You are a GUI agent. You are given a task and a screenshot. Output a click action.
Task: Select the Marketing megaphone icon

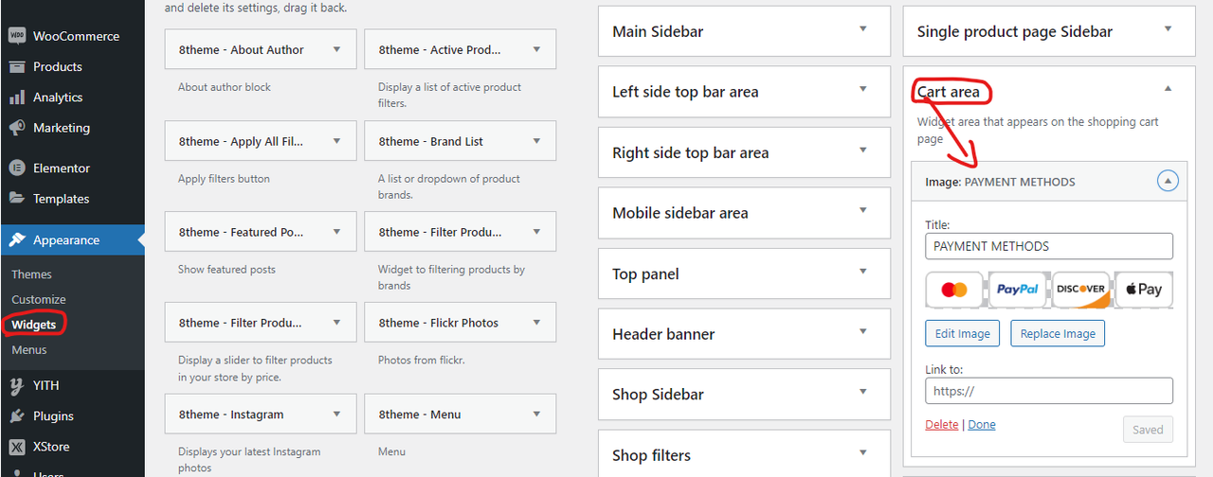click(17, 128)
